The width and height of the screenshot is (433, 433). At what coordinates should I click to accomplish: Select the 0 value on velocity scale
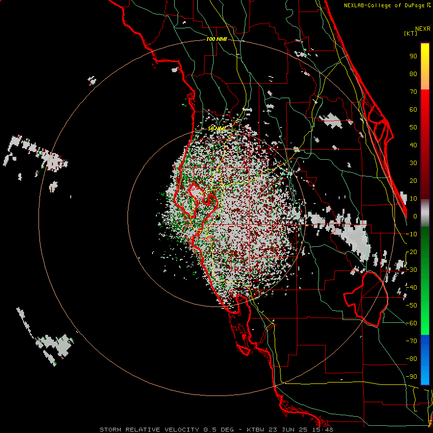415,216
